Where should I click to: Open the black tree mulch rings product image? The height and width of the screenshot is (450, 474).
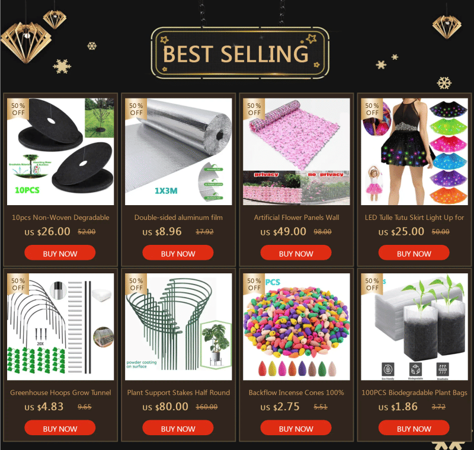pos(60,152)
